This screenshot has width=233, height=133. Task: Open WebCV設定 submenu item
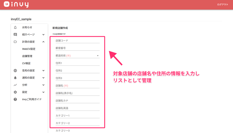click(x=29, y=49)
